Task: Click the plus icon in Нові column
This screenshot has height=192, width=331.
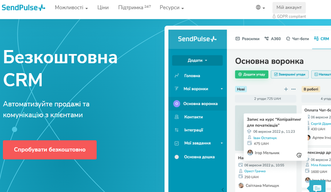Action: 286,89
